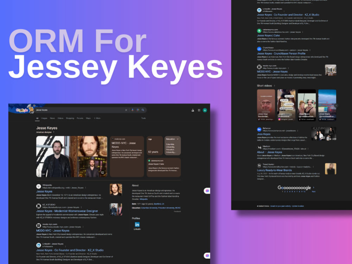Click the Wikipedia link in the About panel
352x264 pixels.
click(x=144, y=199)
